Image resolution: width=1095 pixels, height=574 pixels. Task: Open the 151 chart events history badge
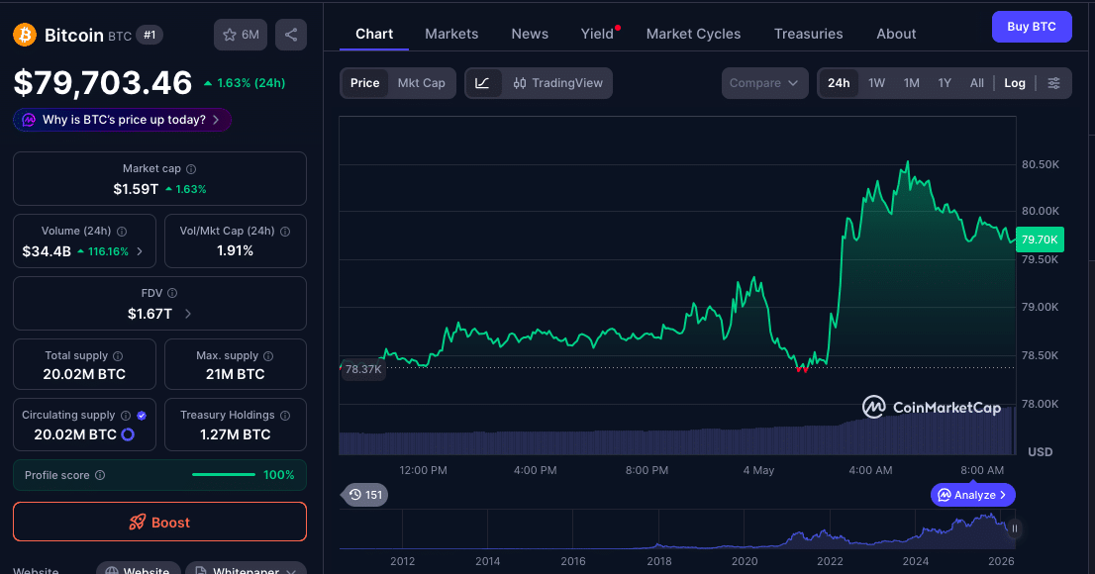(x=365, y=495)
